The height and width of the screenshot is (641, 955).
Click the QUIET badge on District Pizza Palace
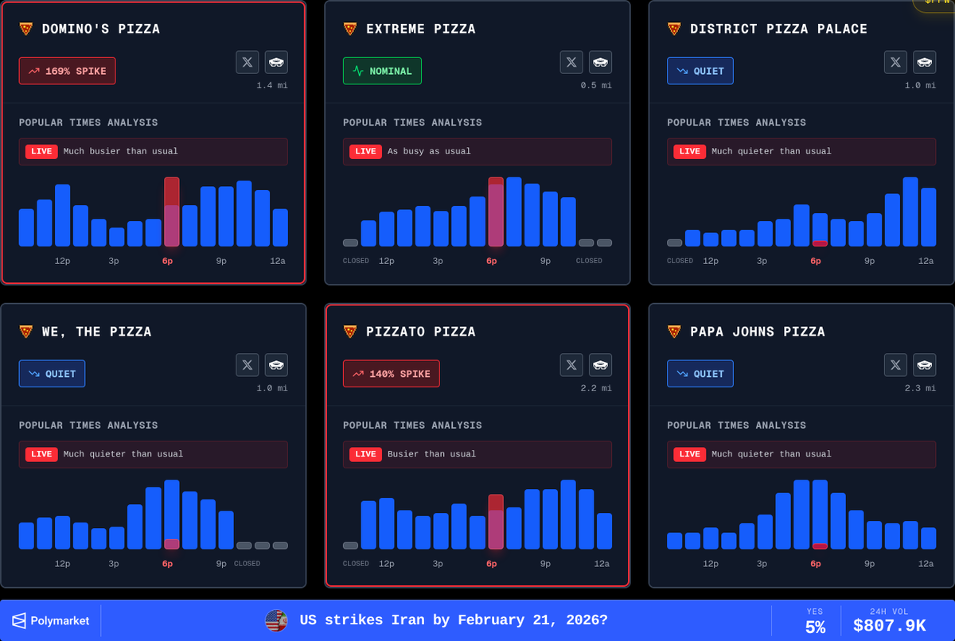(x=700, y=71)
